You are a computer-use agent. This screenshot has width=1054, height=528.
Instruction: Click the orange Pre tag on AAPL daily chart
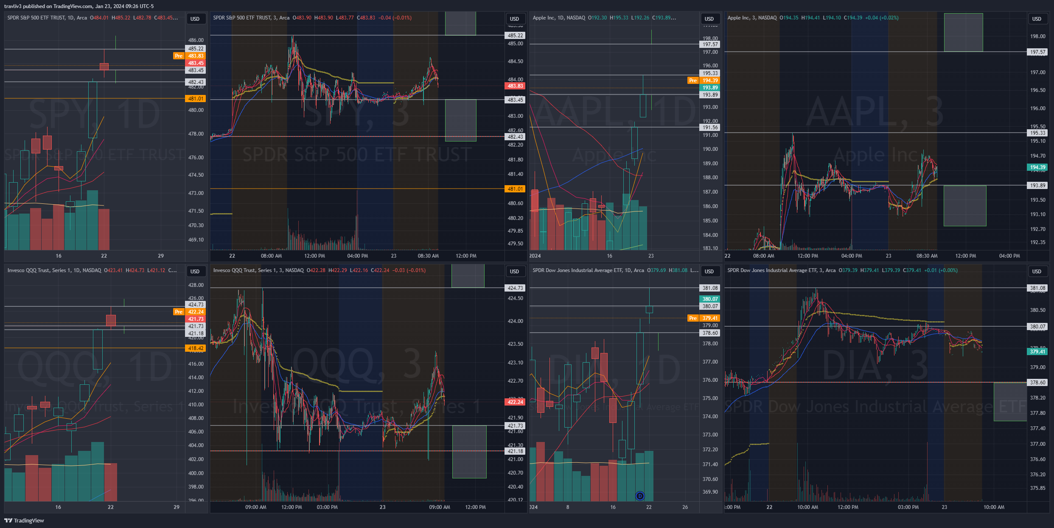693,81
